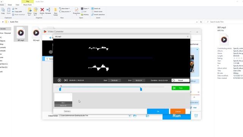Switch to the View ribbon tab
The width and height of the screenshot is (243, 137).
(x=17, y=5)
